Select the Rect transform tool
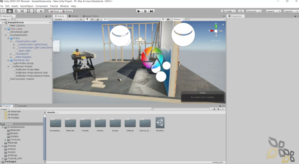 (x=28, y=11)
